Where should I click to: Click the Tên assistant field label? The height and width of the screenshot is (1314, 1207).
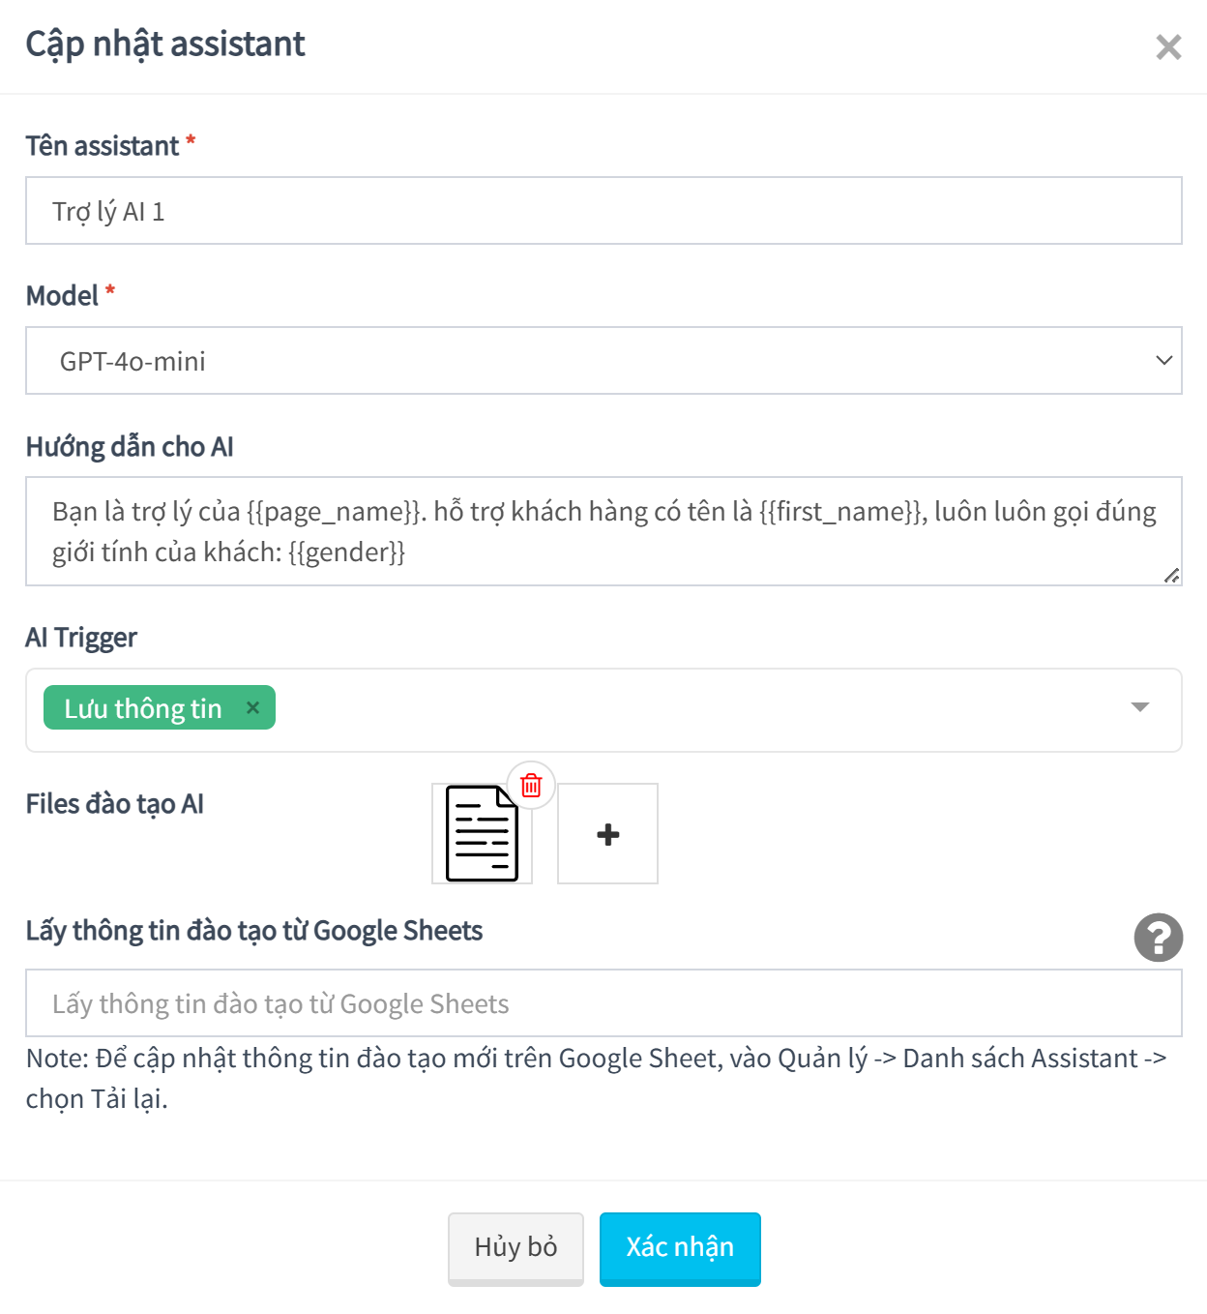[103, 146]
